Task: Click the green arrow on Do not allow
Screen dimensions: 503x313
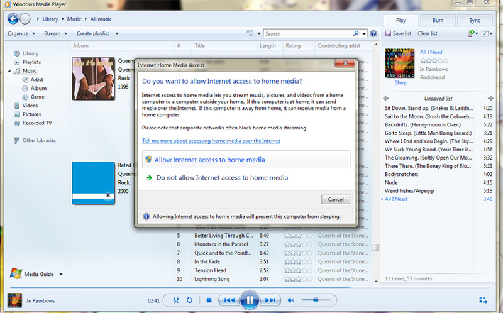Action: pos(149,178)
